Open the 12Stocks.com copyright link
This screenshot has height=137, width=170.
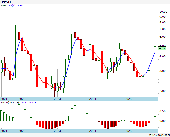(159, 135)
